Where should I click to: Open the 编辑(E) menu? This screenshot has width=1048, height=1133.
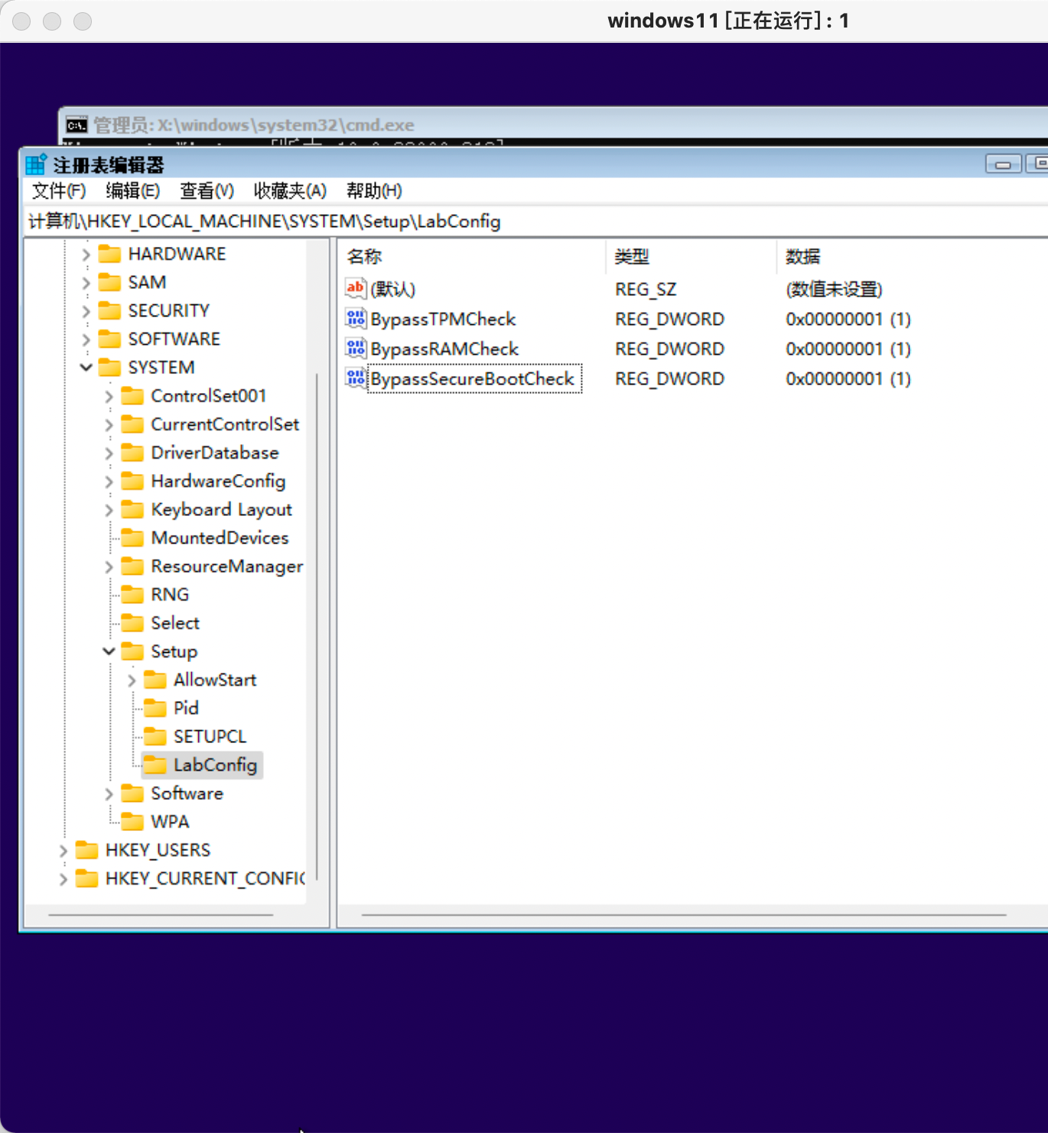pyautogui.click(x=132, y=191)
